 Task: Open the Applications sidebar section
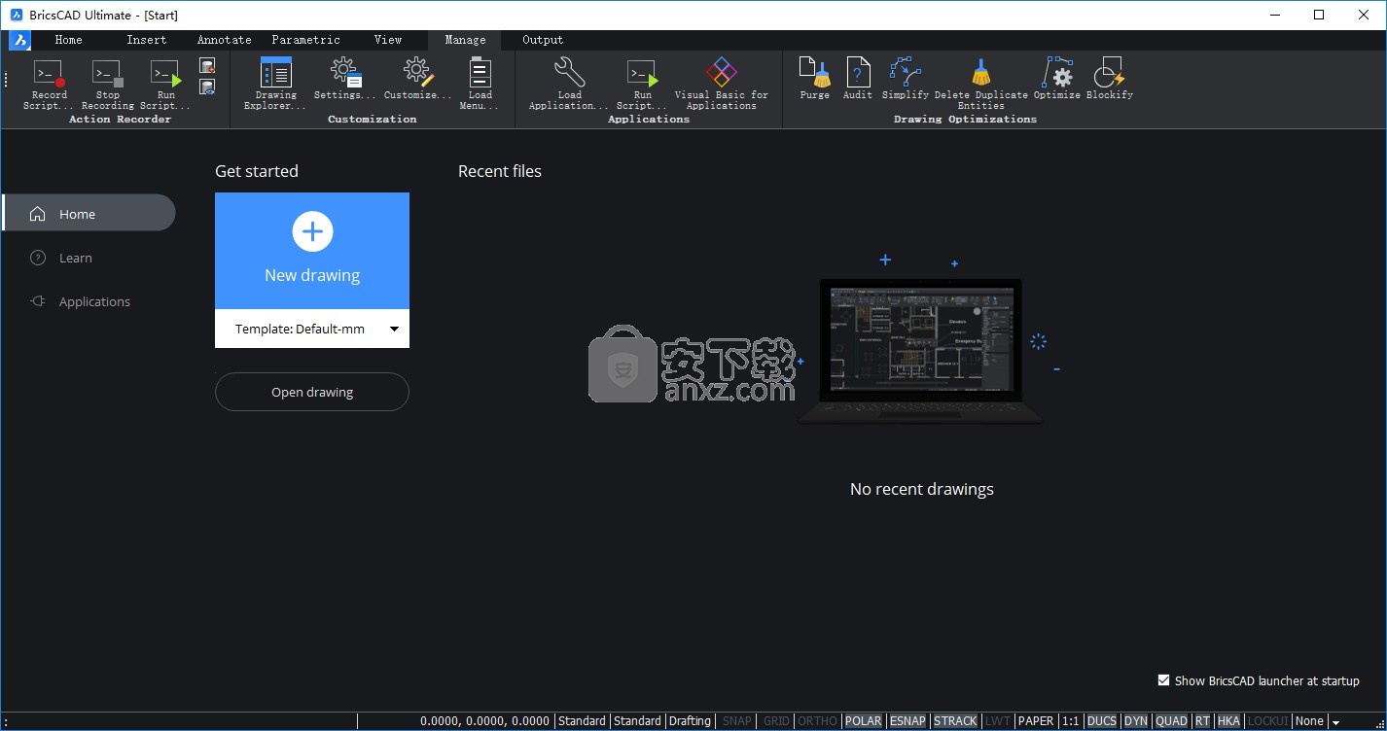point(80,301)
